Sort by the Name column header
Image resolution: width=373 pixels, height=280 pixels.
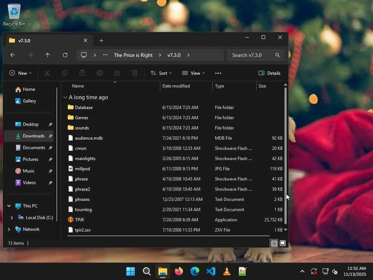(78, 86)
